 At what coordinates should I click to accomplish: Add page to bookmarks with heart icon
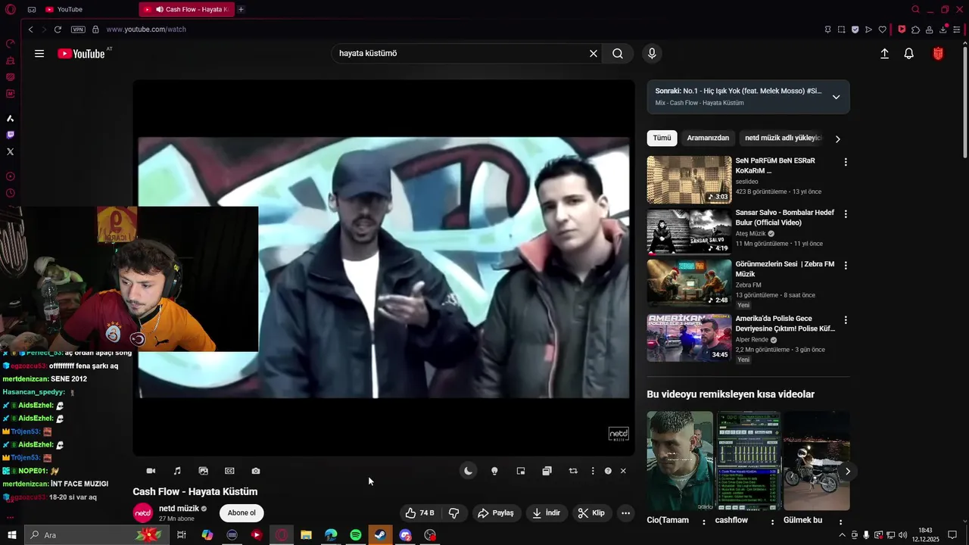click(x=883, y=30)
